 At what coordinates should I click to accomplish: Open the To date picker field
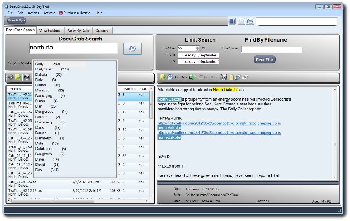tap(198, 61)
